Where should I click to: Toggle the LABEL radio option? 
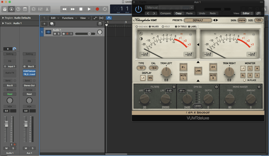189,27
